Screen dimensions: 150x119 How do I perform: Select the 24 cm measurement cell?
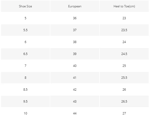(x=124, y=42)
